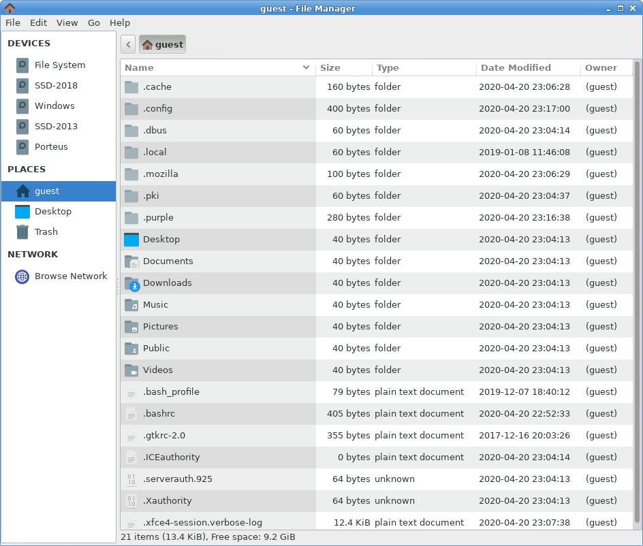This screenshot has height=546, width=643.
Task: Click the Name column sort arrow
Action: click(x=306, y=68)
